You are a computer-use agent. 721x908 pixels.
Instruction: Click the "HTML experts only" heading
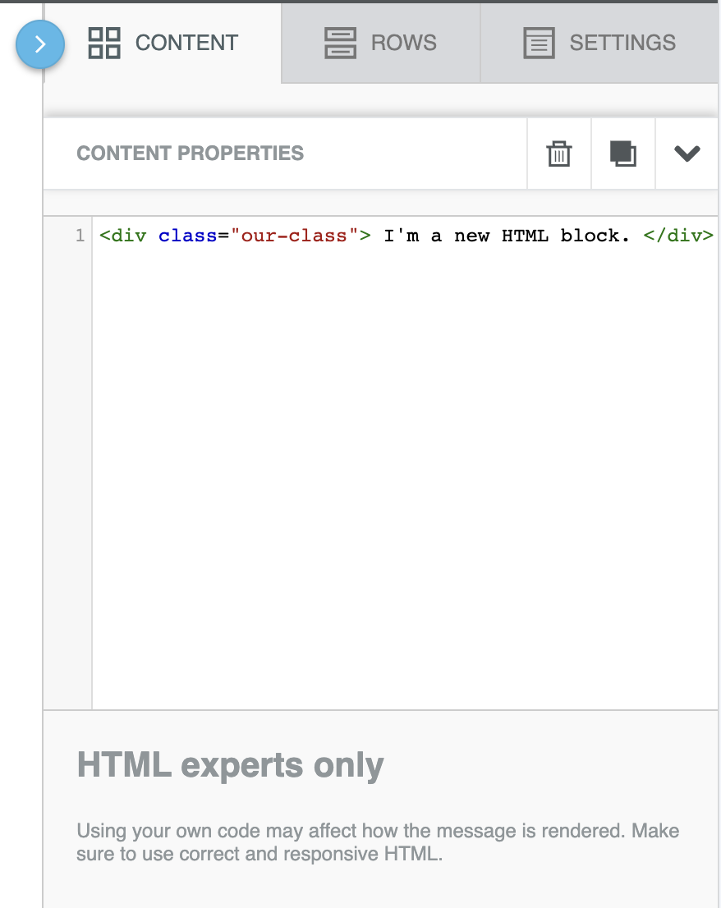(x=230, y=765)
